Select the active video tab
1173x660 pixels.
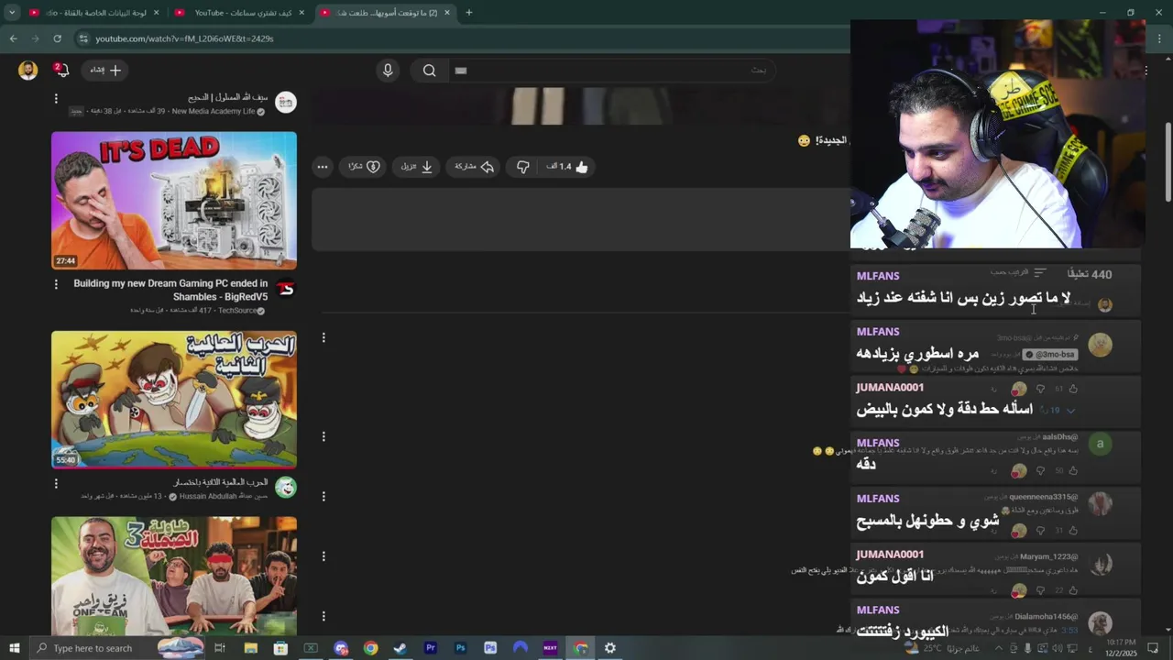coord(385,13)
